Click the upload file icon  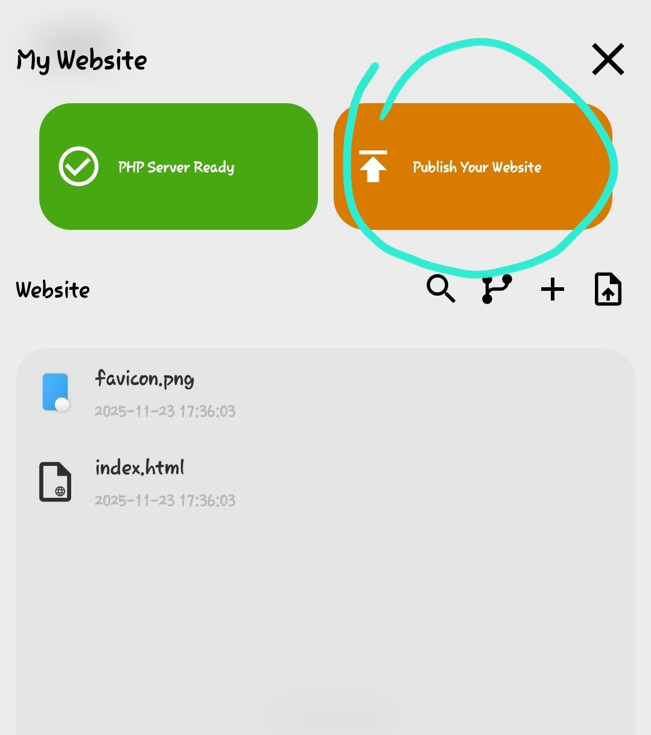608,289
